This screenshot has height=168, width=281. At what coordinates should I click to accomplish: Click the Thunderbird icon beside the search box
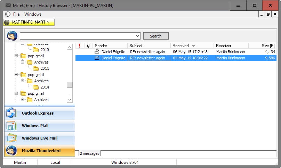pyautogui.click(x=12, y=36)
